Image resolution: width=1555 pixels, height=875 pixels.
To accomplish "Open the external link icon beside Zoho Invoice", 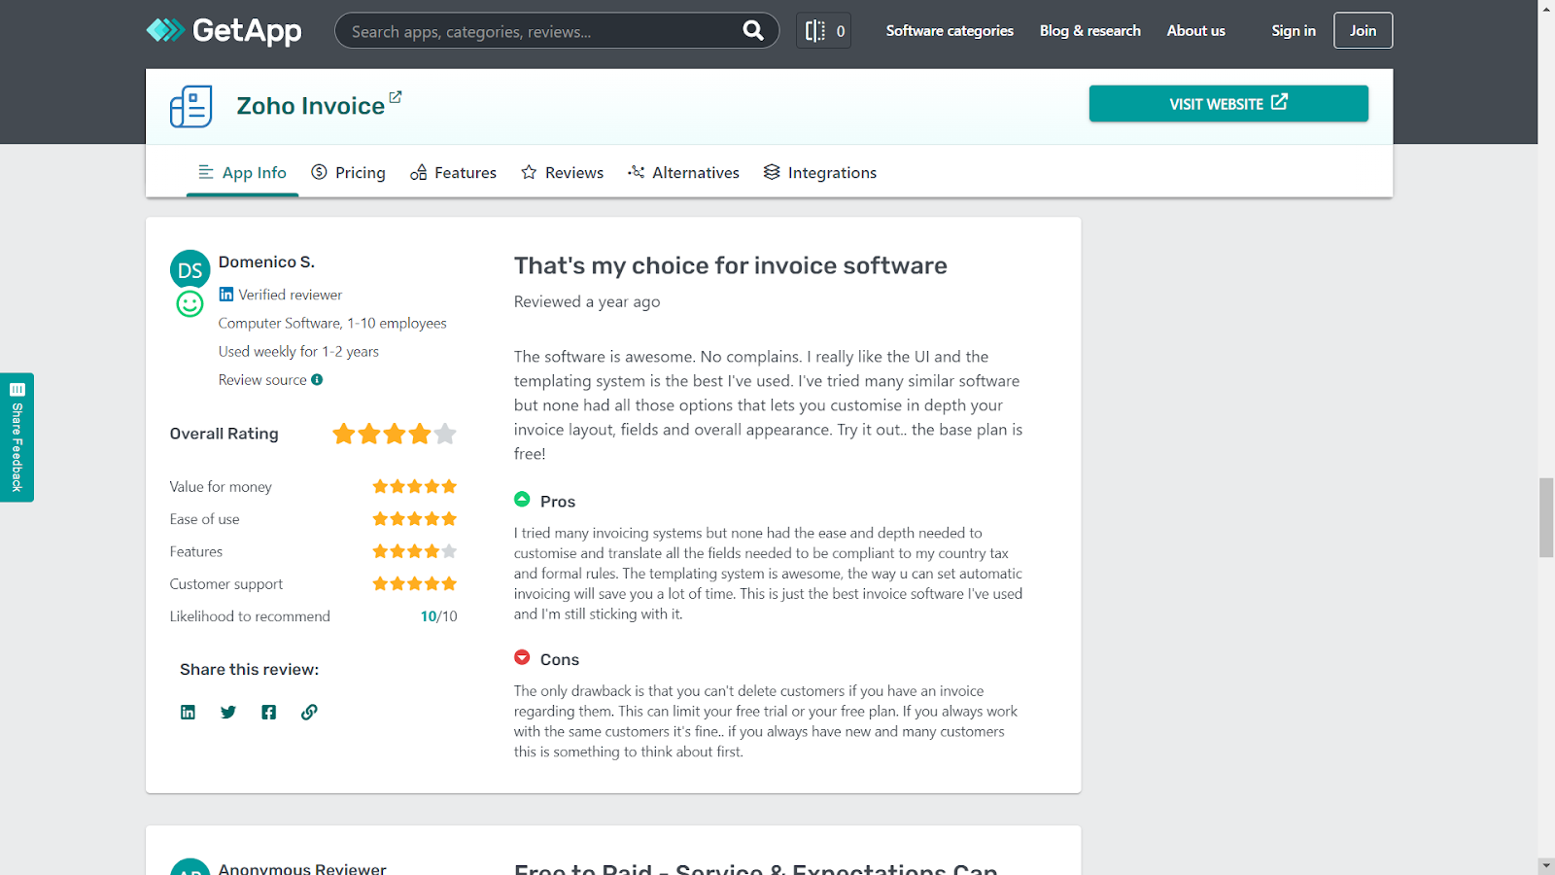I will [x=396, y=97].
